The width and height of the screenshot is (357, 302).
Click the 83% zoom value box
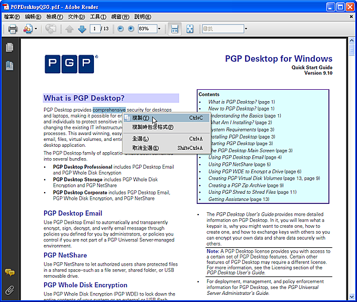click(x=148, y=29)
